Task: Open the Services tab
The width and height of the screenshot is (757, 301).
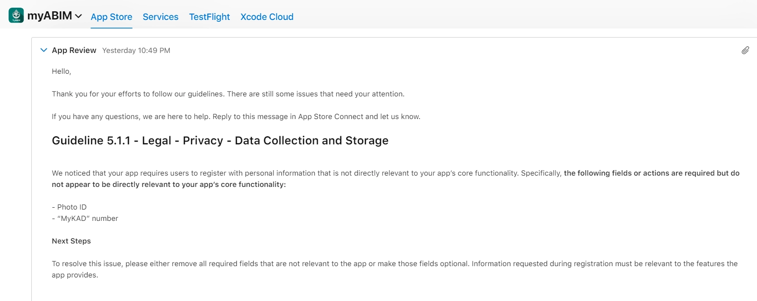Action: (160, 17)
